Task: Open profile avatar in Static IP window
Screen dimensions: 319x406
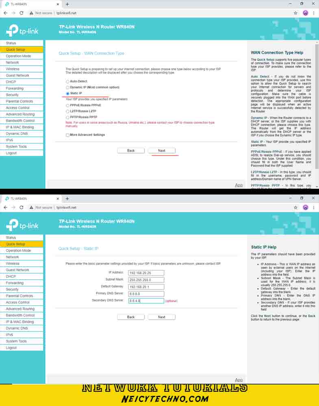Action: 306,207
